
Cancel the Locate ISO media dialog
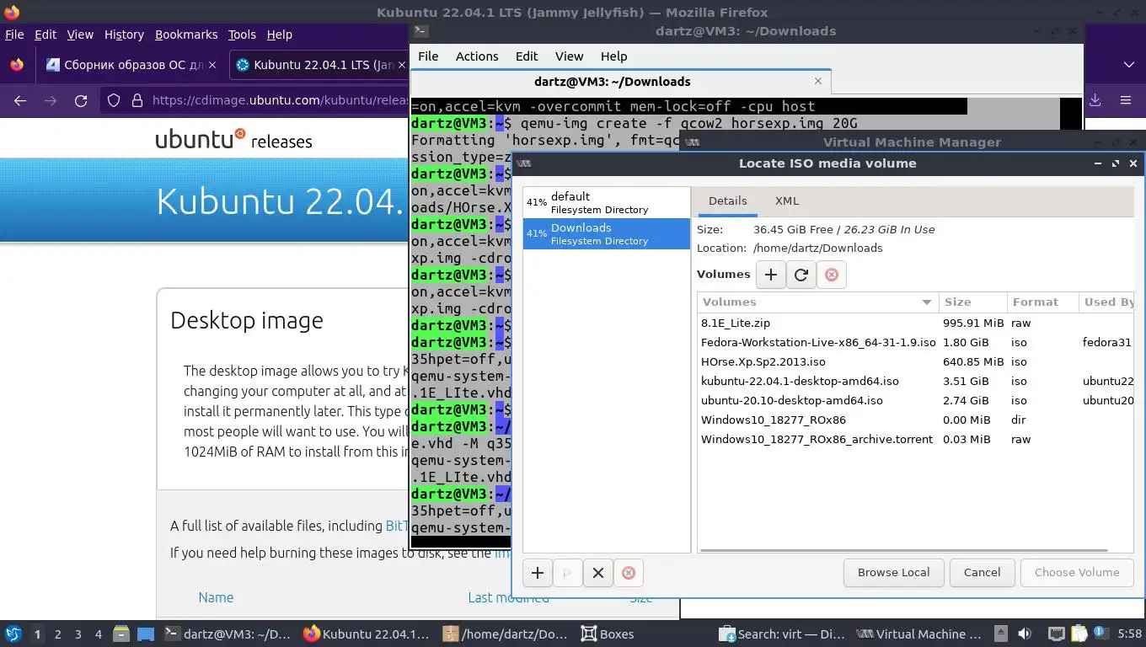point(982,573)
